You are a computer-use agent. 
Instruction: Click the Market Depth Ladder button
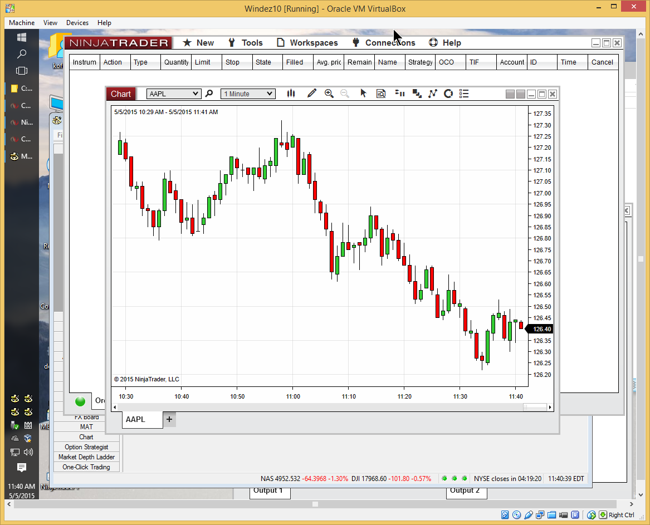pos(87,457)
